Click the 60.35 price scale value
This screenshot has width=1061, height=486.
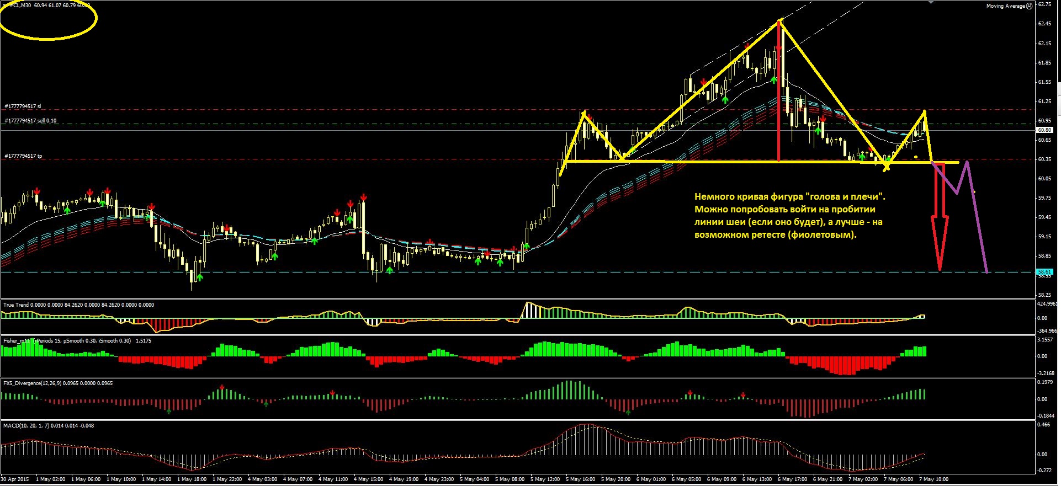[x=1044, y=159]
